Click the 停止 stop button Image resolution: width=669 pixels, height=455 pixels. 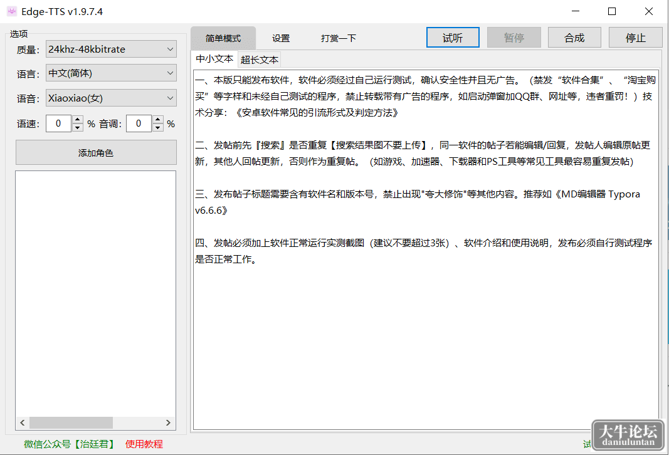coord(636,38)
